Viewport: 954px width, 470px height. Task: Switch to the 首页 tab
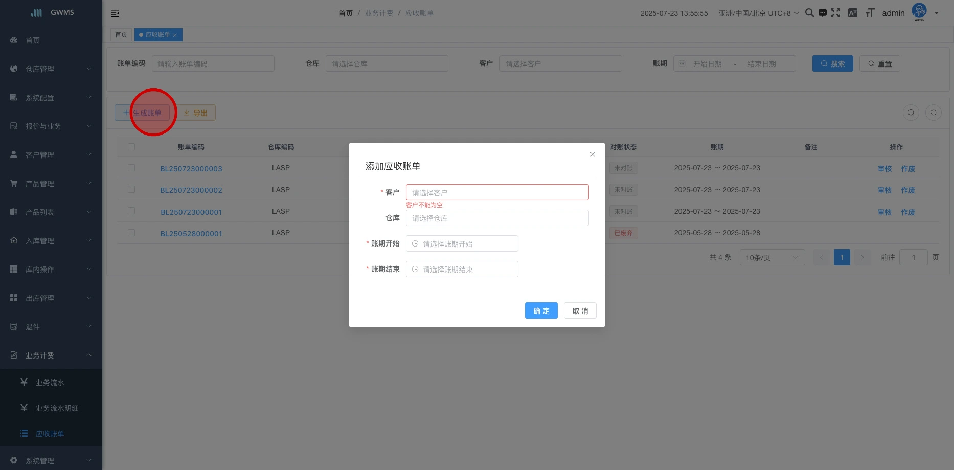[121, 35]
